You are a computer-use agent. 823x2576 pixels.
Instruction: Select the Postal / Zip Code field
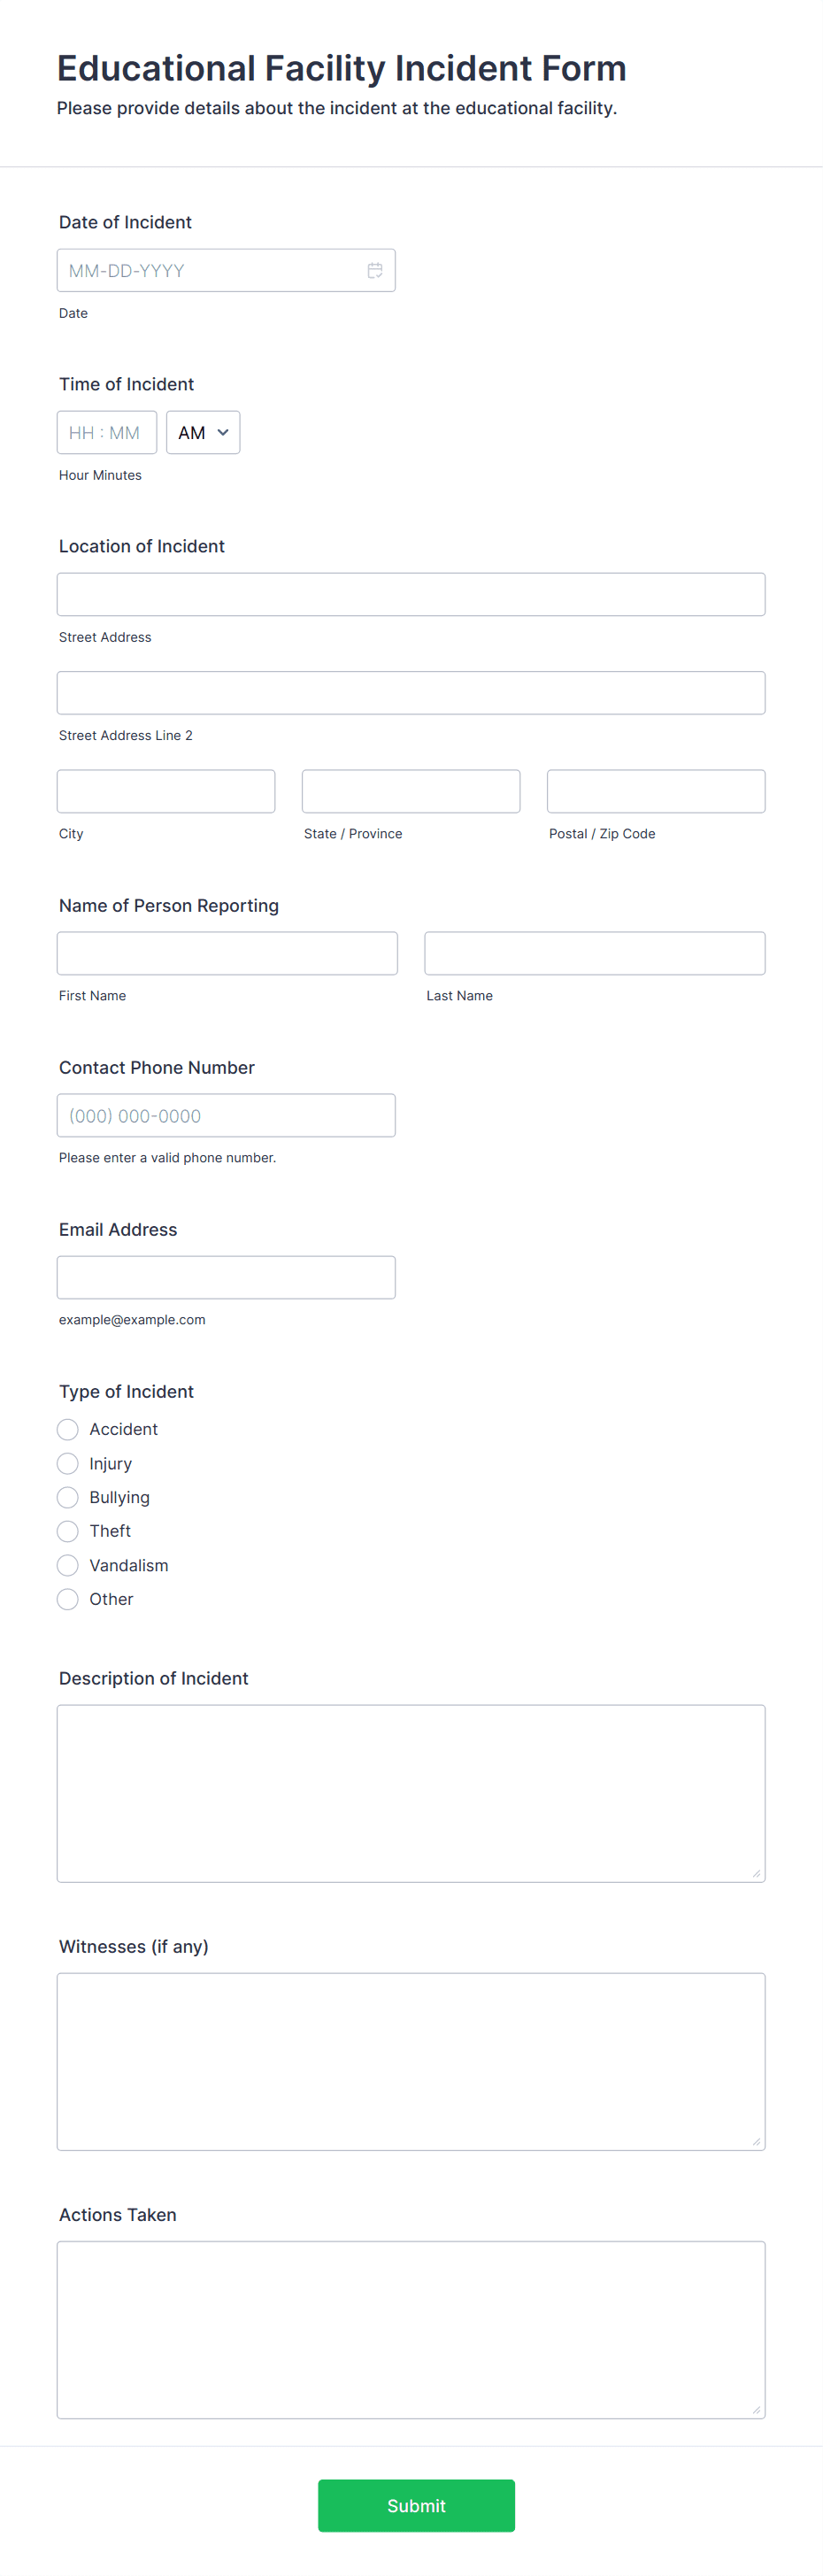(656, 791)
